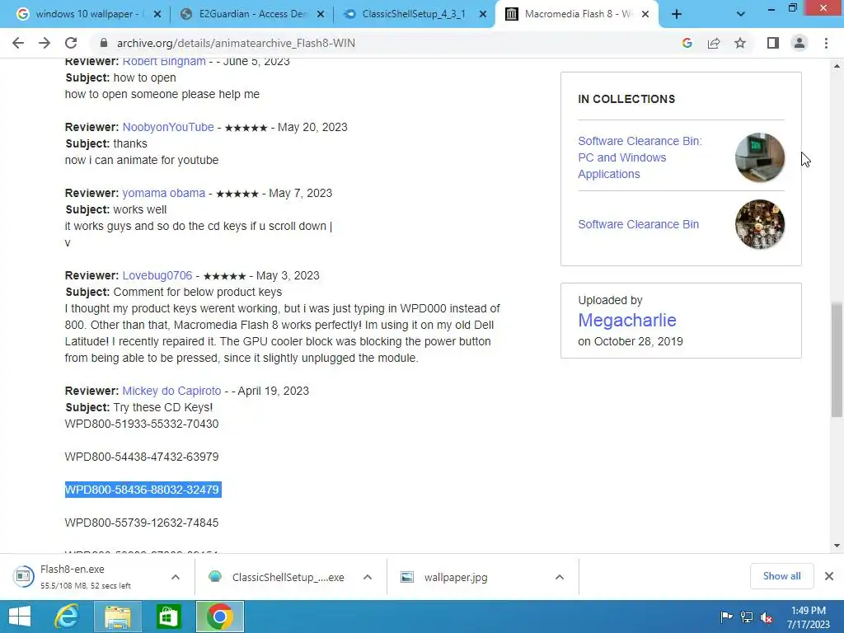Click the muted volume tray icon
Screen dimensions: 844x633
[x=766, y=617]
